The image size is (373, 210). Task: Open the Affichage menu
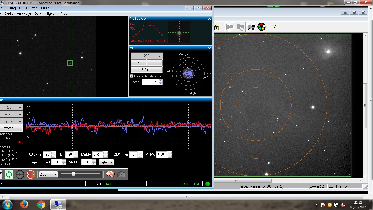(x=24, y=14)
